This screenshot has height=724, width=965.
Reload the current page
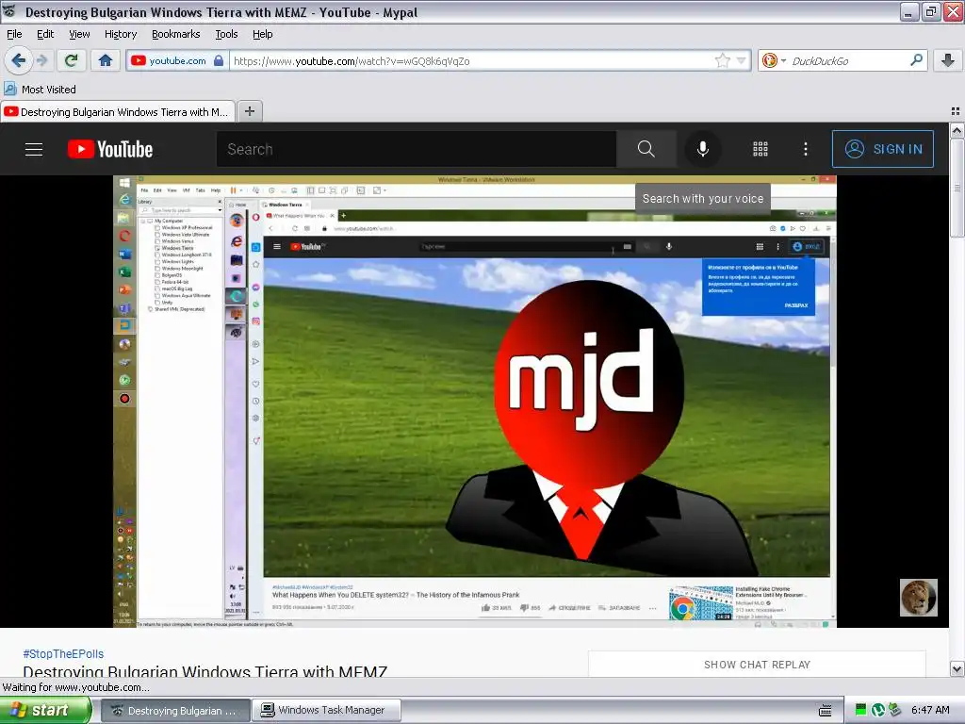[x=71, y=60]
